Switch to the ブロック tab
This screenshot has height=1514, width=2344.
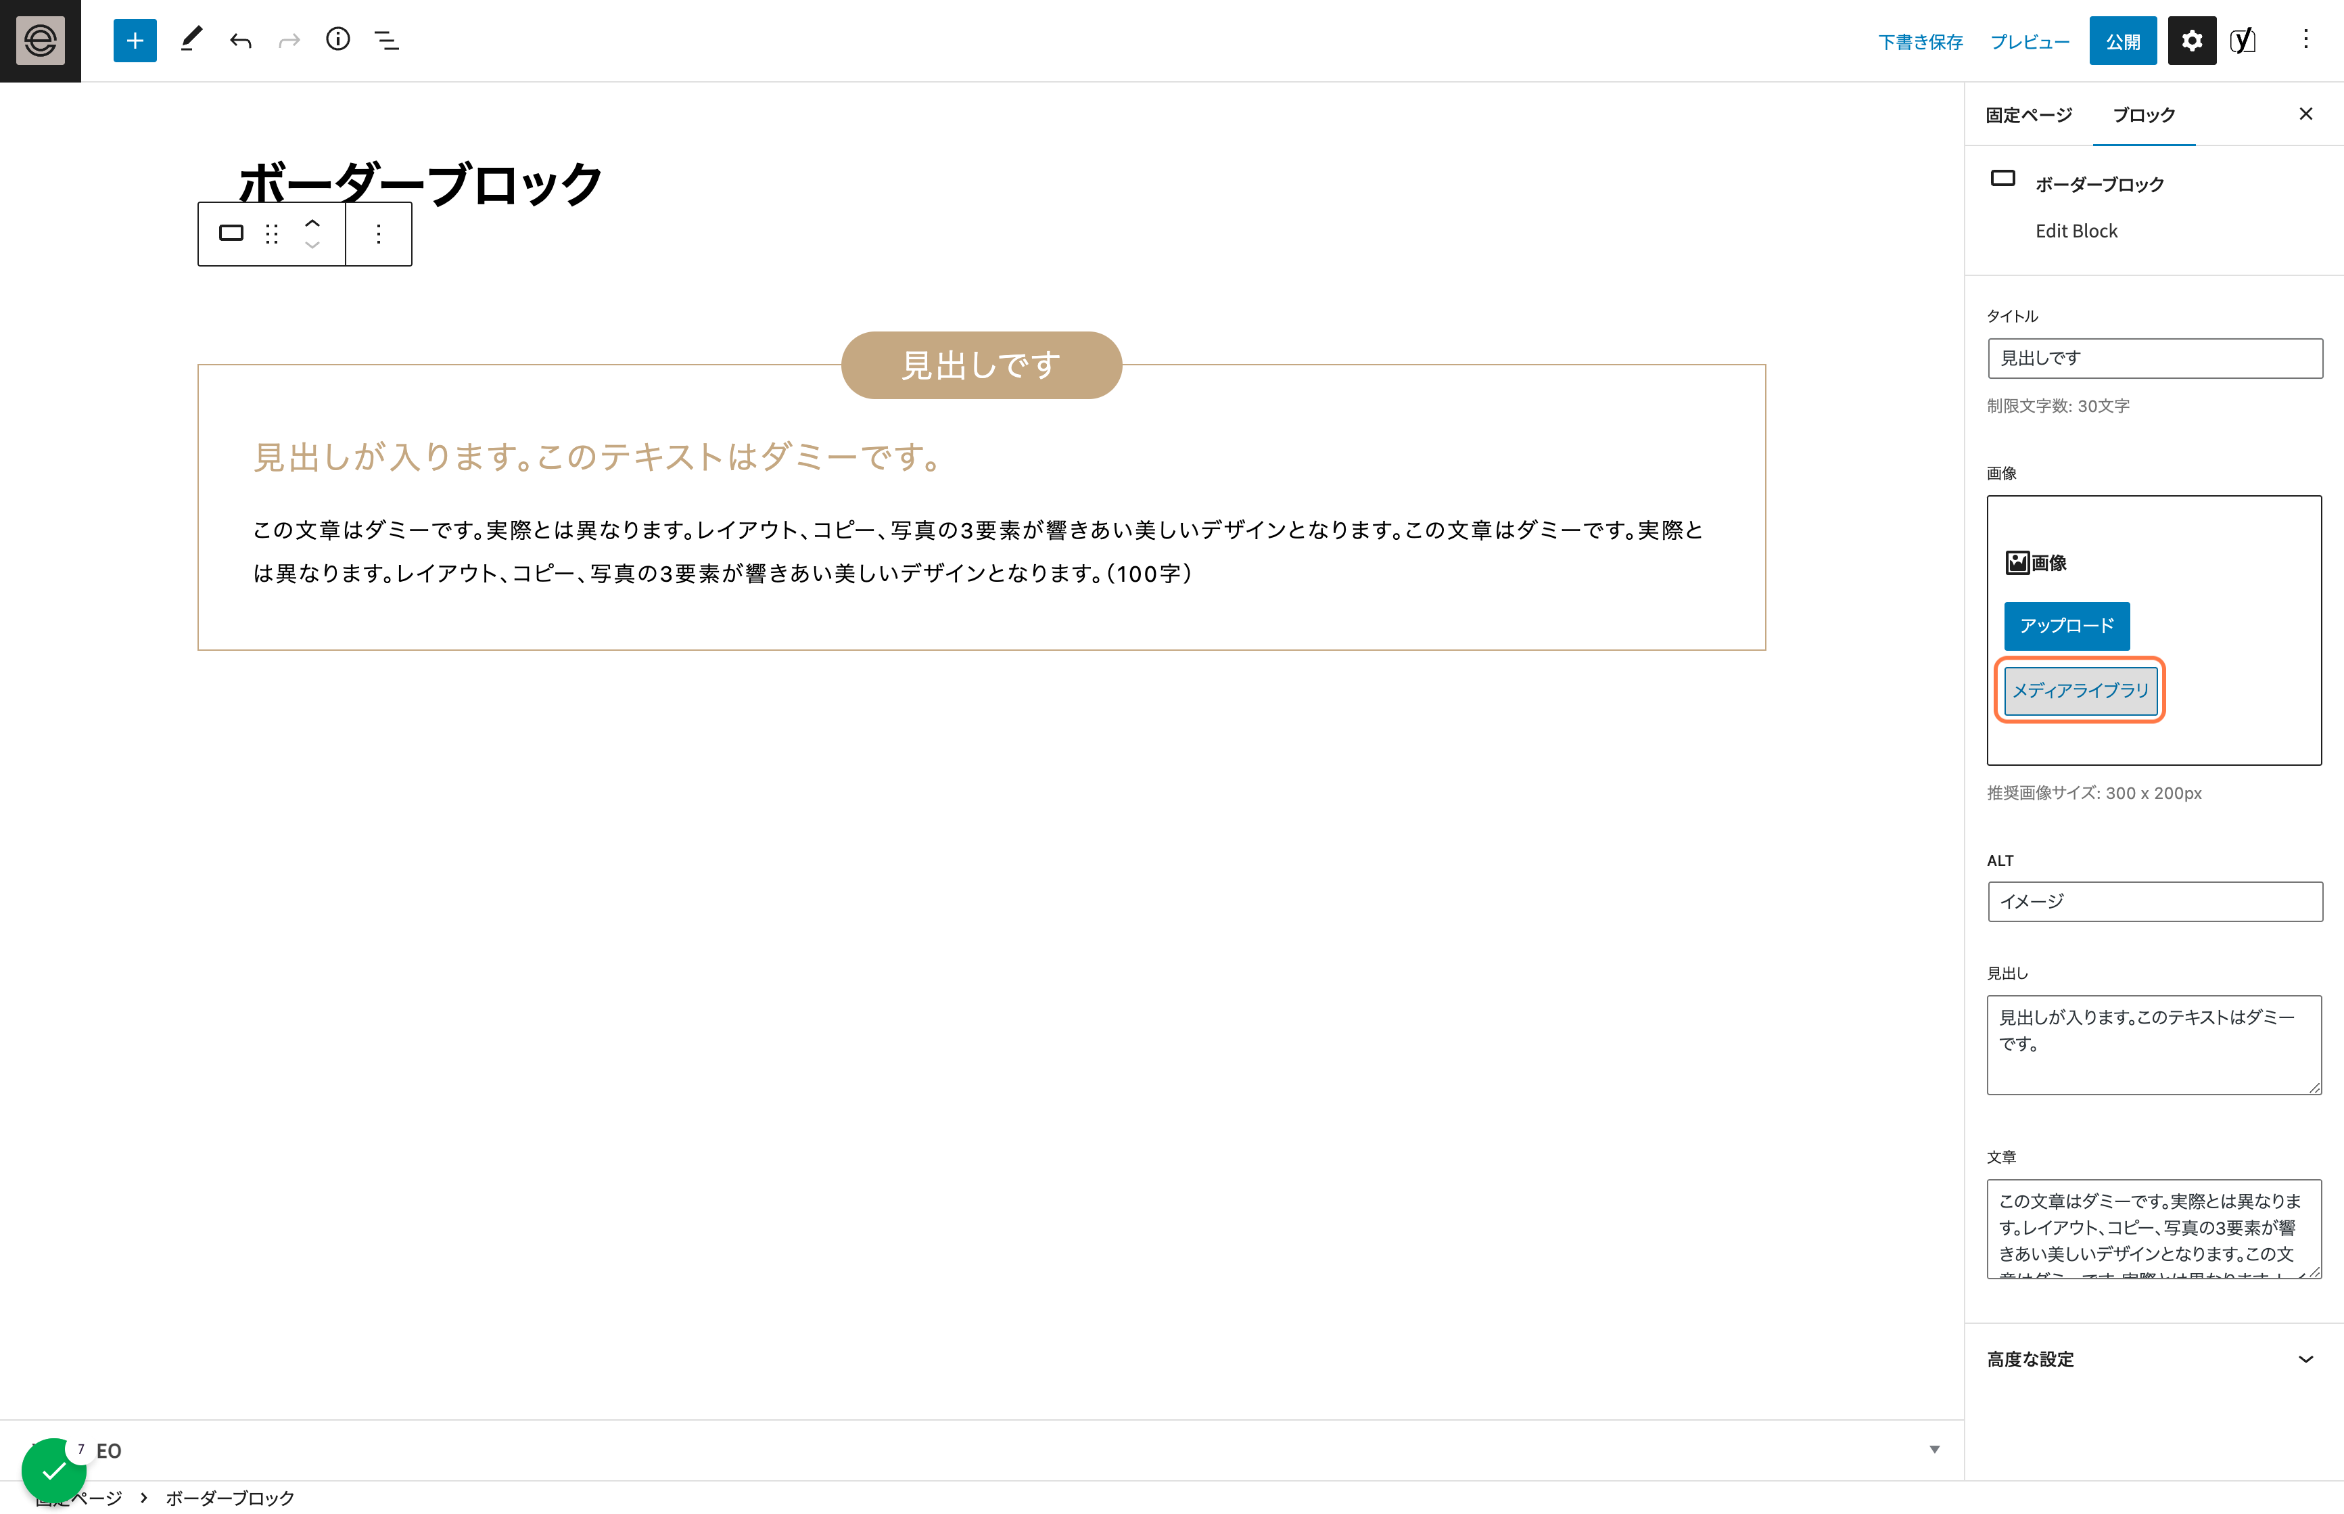[x=2144, y=115]
